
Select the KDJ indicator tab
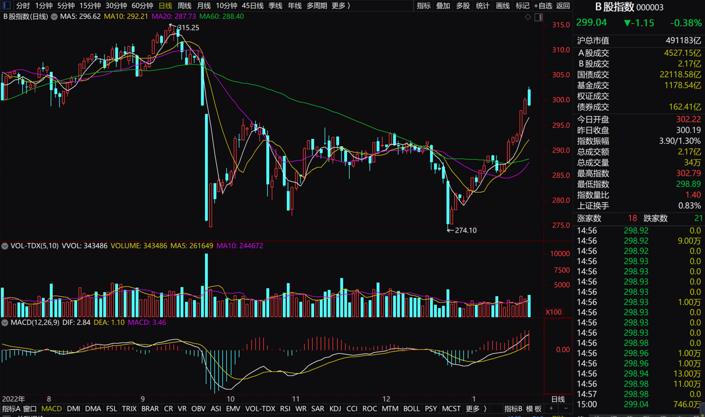coord(335,408)
